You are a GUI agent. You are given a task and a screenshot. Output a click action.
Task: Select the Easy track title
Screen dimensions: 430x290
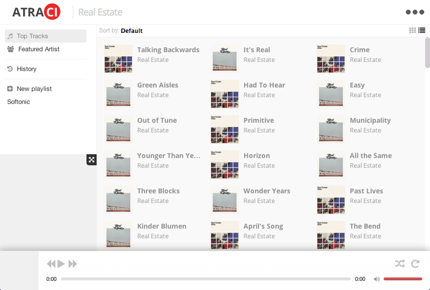pos(357,85)
